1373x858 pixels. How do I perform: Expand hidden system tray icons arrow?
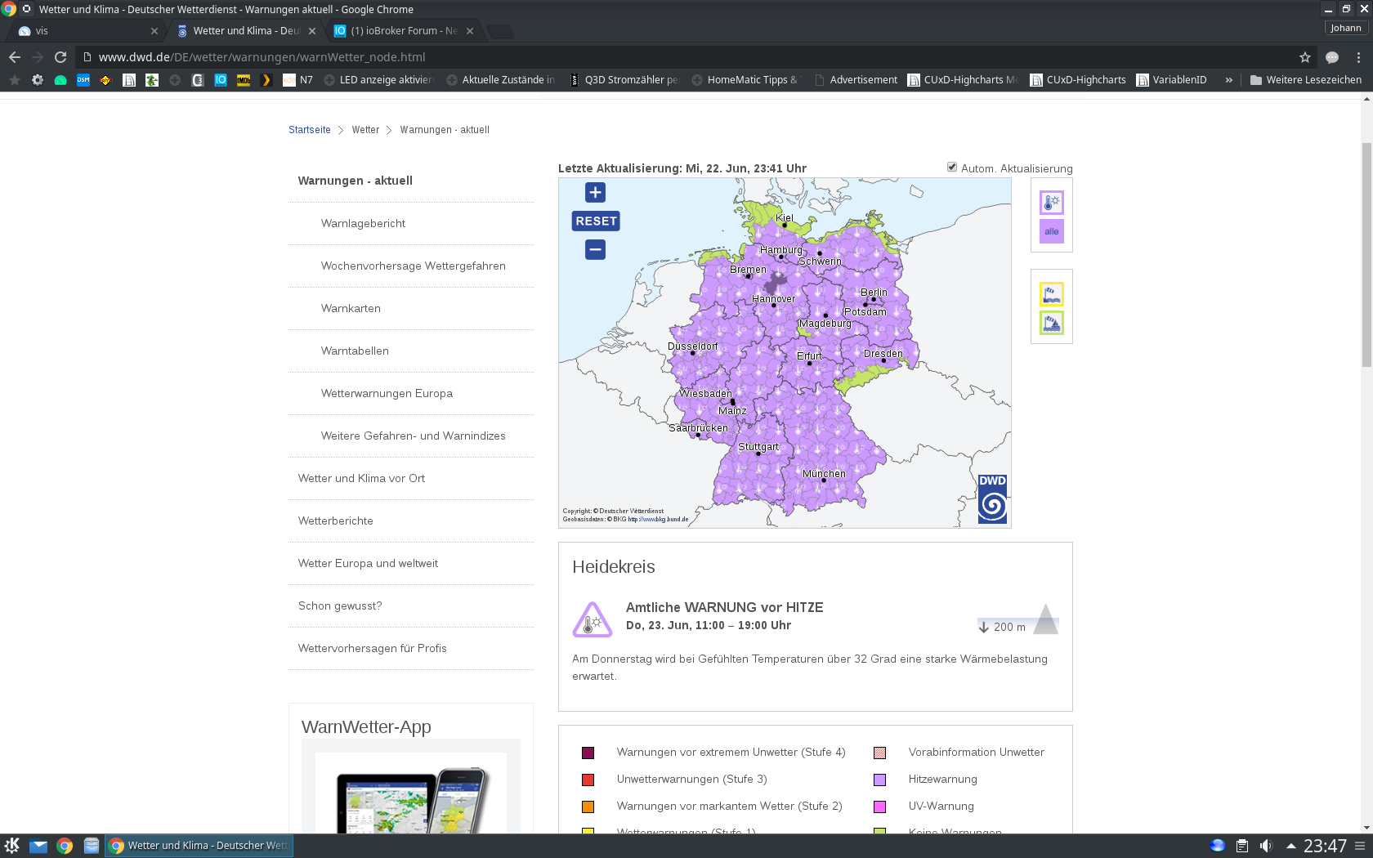(x=1290, y=846)
